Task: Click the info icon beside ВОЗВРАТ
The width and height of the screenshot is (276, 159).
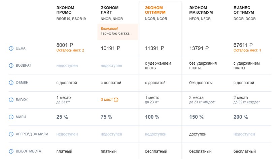Action: point(11,65)
